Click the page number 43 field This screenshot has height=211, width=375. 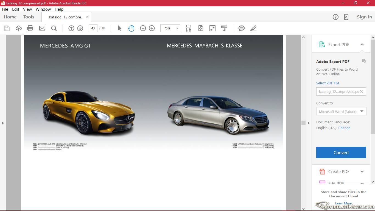(93, 28)
